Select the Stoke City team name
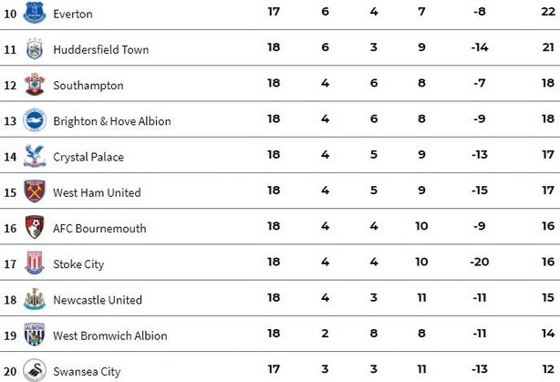The width and height of the screenshot is (560, 382). point(78,264)
